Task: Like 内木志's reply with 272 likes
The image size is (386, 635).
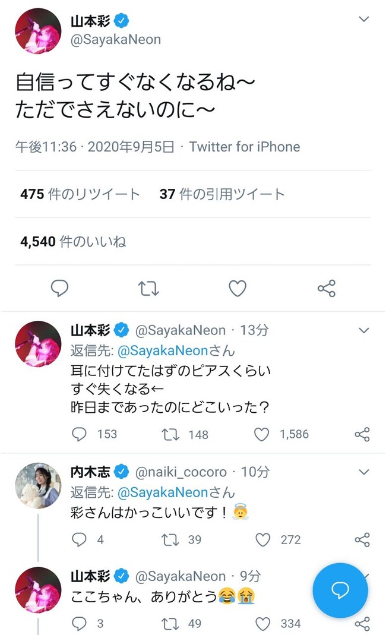Action: tap(263, 539)
